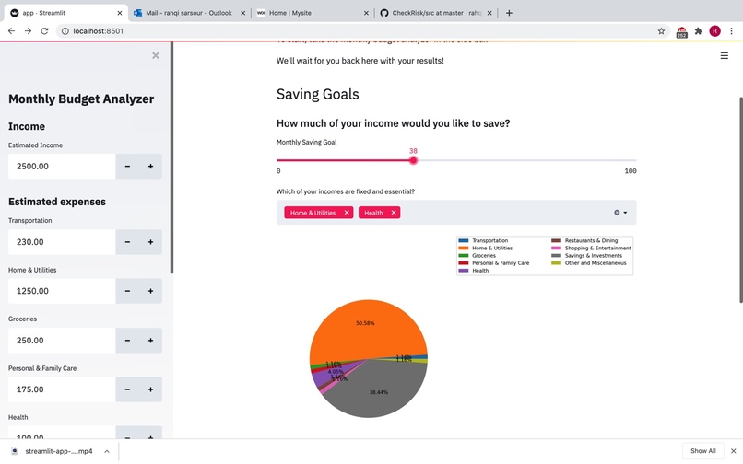Close the CheckRisk GitHub tab
This screenshot has height=464, width=743.
click(489, 13)
